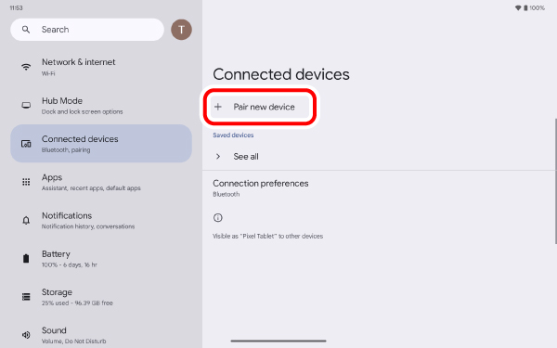Tap Pair new device
The height and width of the screenshot is (348, 557).
coord(260,107)
